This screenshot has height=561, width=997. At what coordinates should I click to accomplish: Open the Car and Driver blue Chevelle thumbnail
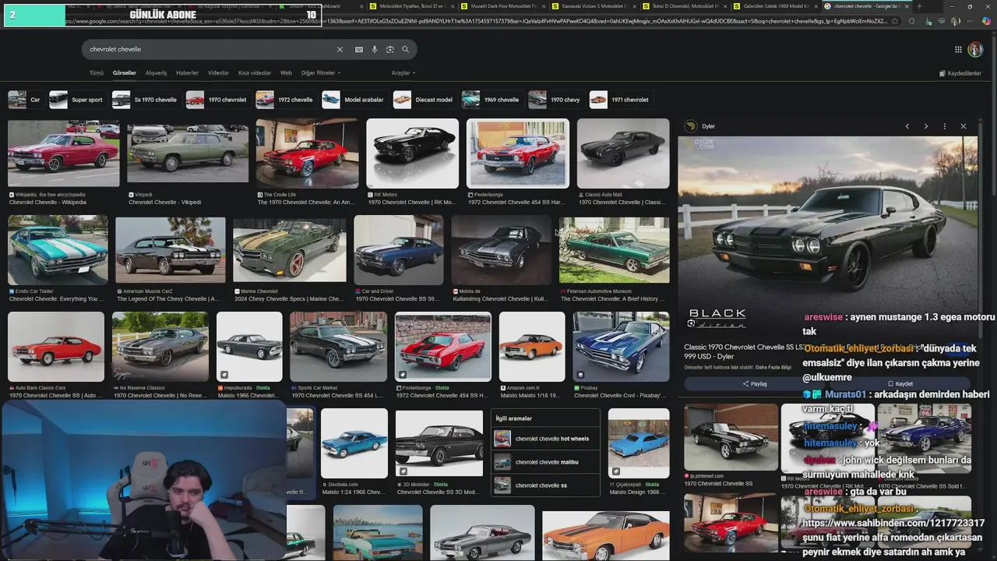coord(398,249)
